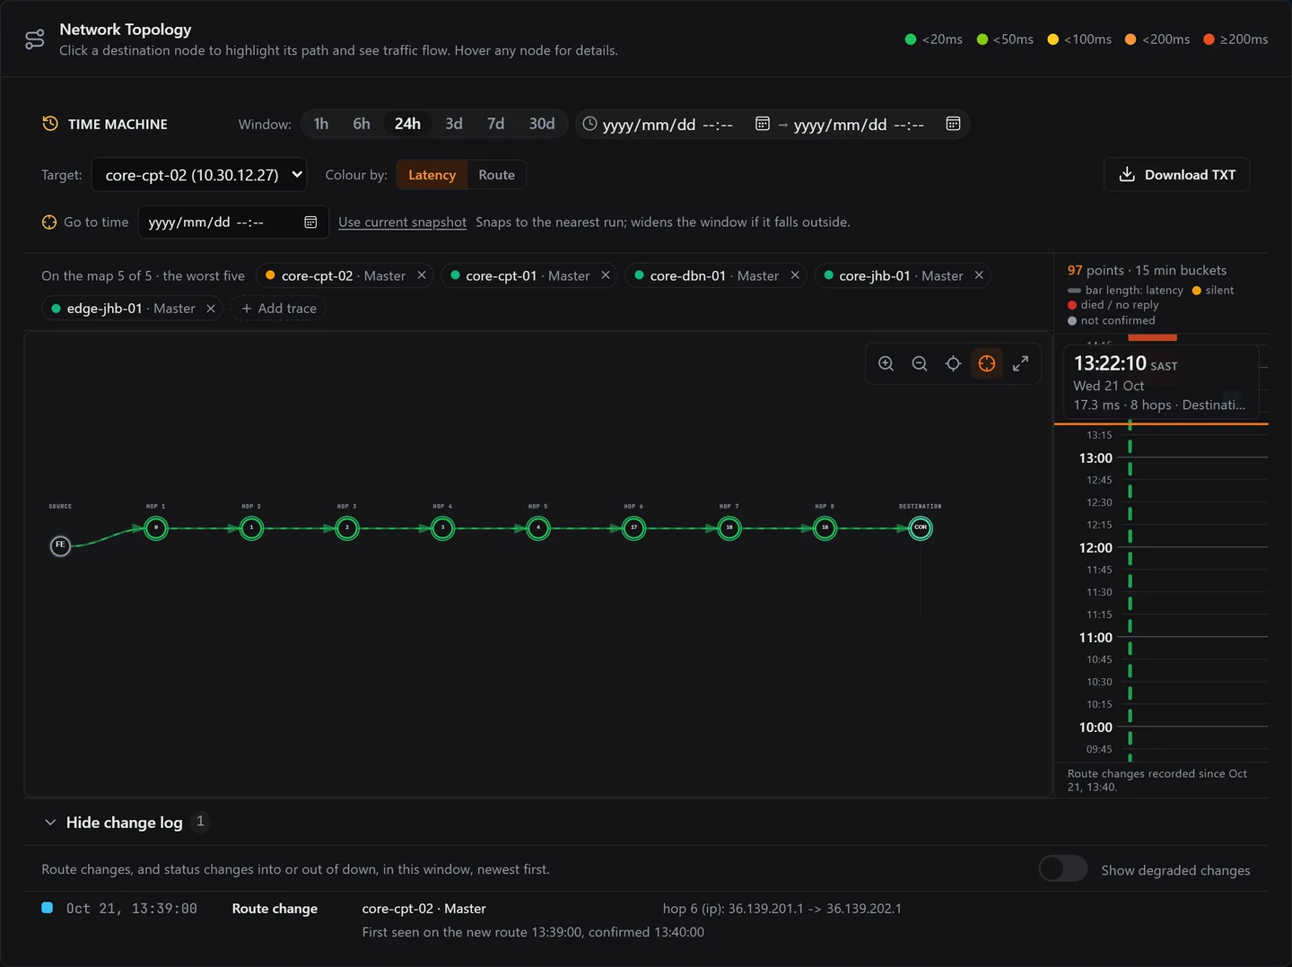The width and height of the screenshot is (1292, 967).
Task: Click the <20ms legend colour dot
Action: (911, 39)
